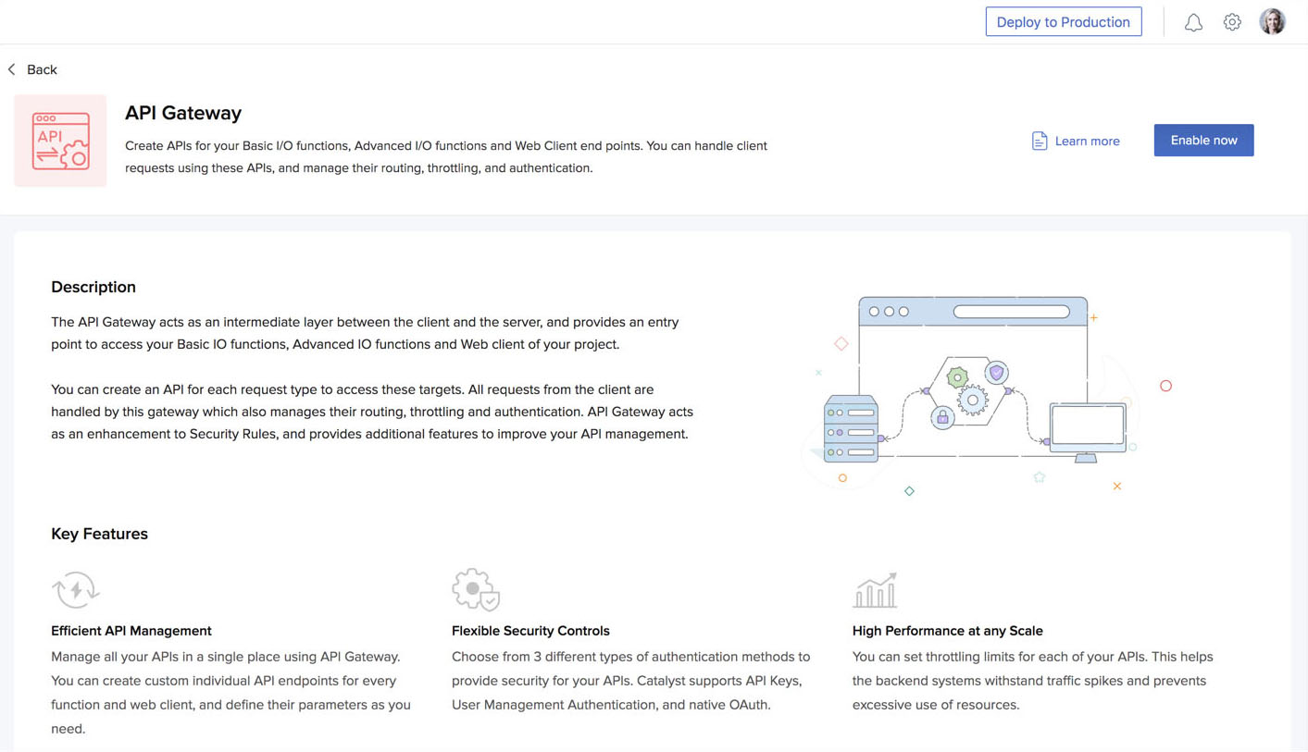Click the API Gateway logo icon
Screen dimensions: 1308x752
[x=60, y=140]
